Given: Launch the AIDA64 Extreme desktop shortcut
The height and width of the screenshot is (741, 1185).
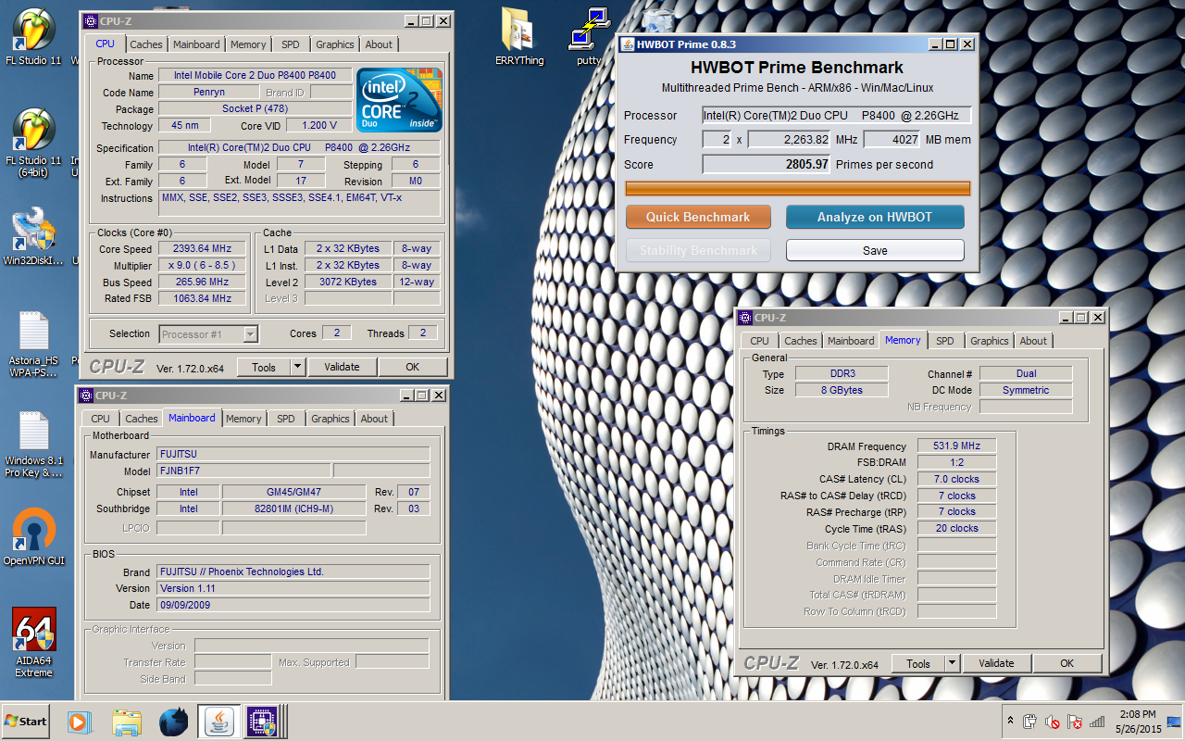Looking at the screenshot, I should tap(33, 643).
